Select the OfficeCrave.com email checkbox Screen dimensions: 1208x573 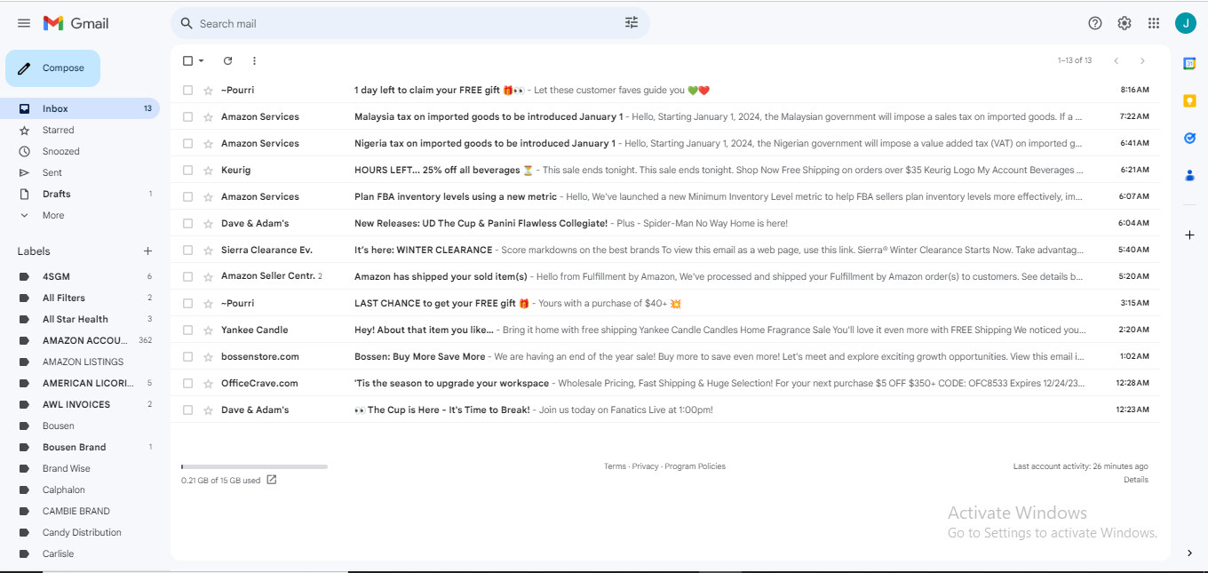pos(187,383)
